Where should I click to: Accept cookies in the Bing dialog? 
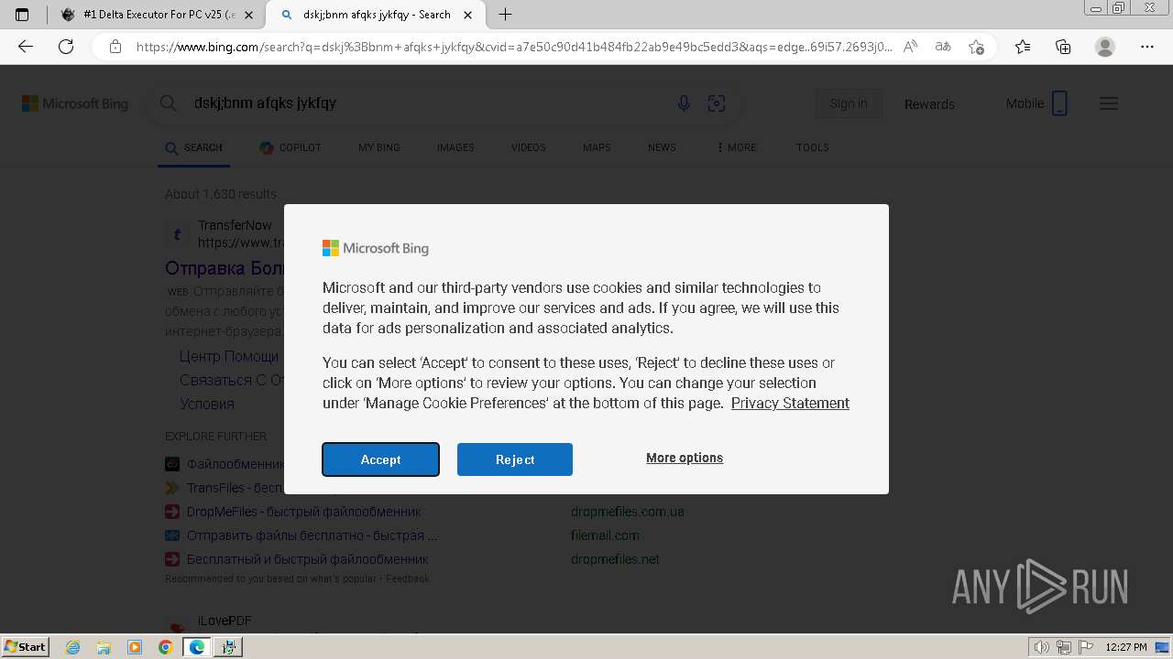tap(380, 459)
